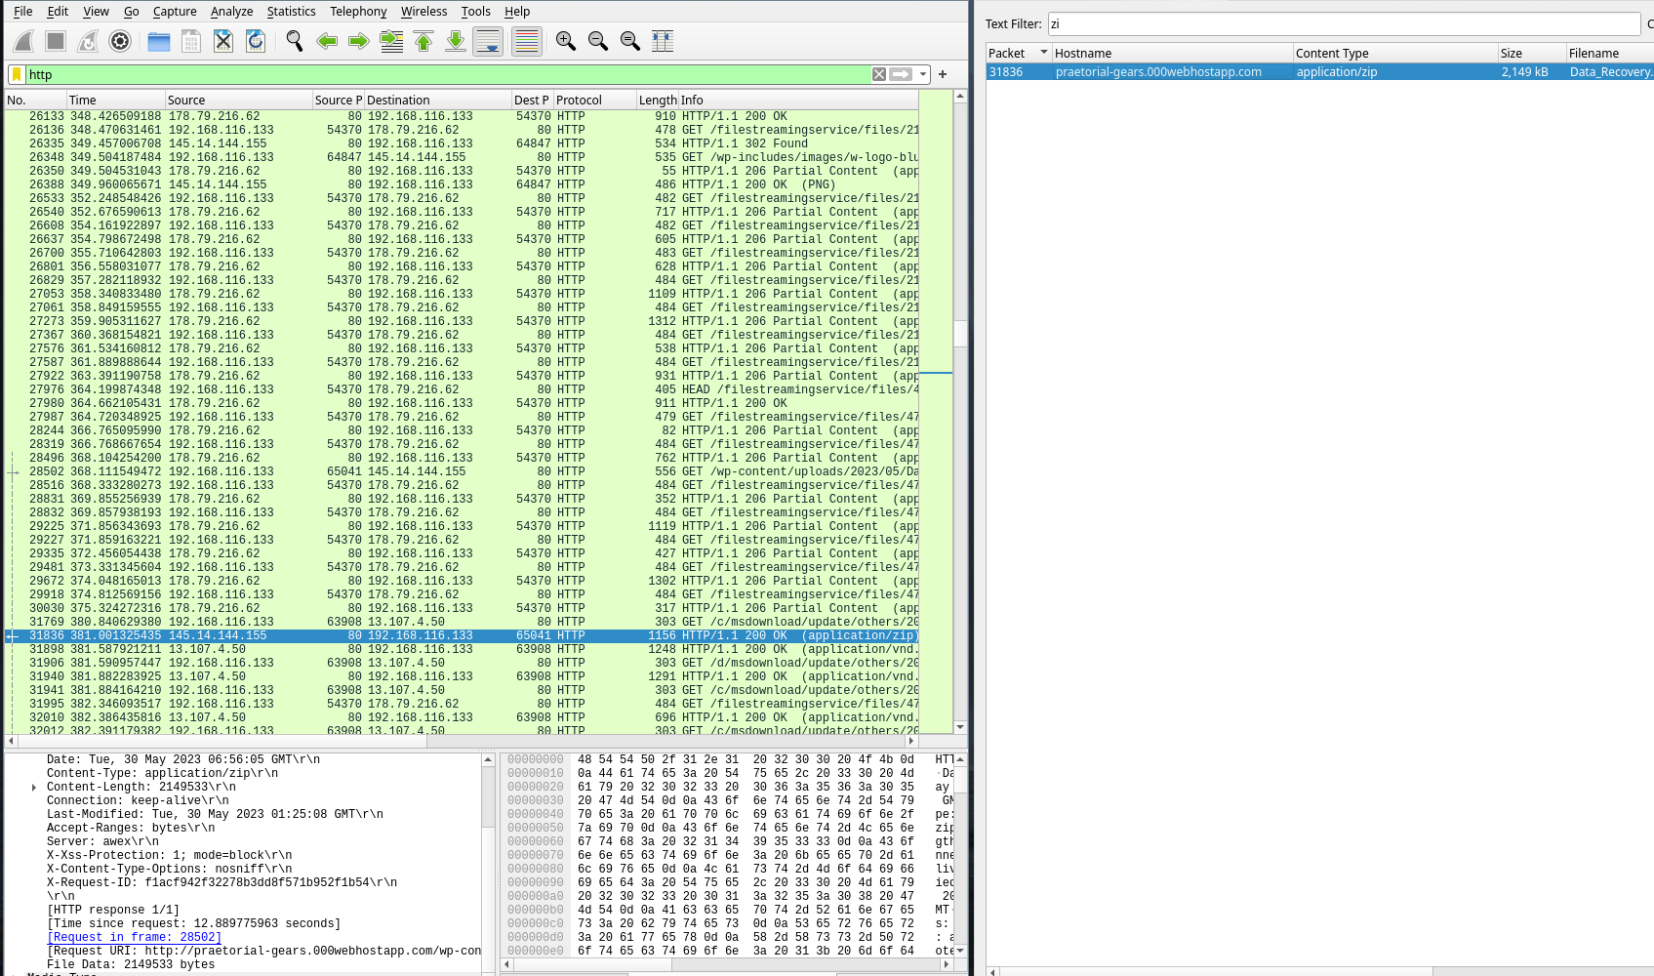Click the Text Filter input field
The height and width of the screenshot is (976, 1654).
click(1343, 24)
